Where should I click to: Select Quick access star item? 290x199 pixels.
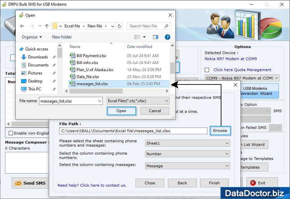(34, 49)
